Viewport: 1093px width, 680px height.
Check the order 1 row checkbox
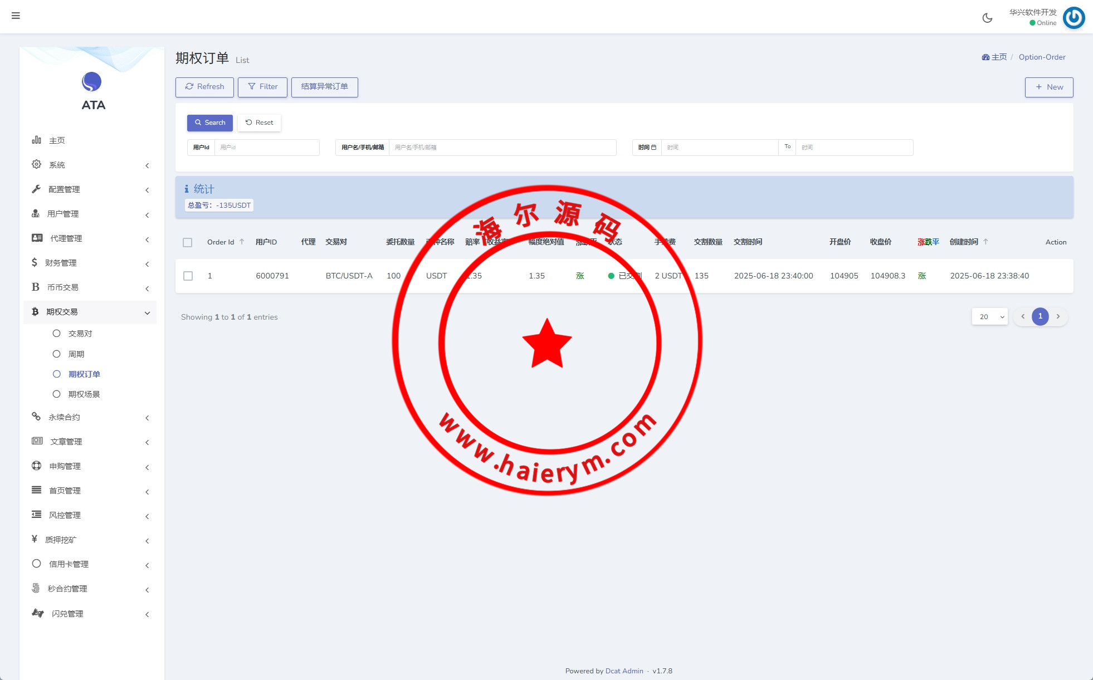pyautogui.click(x=188, y=276)
